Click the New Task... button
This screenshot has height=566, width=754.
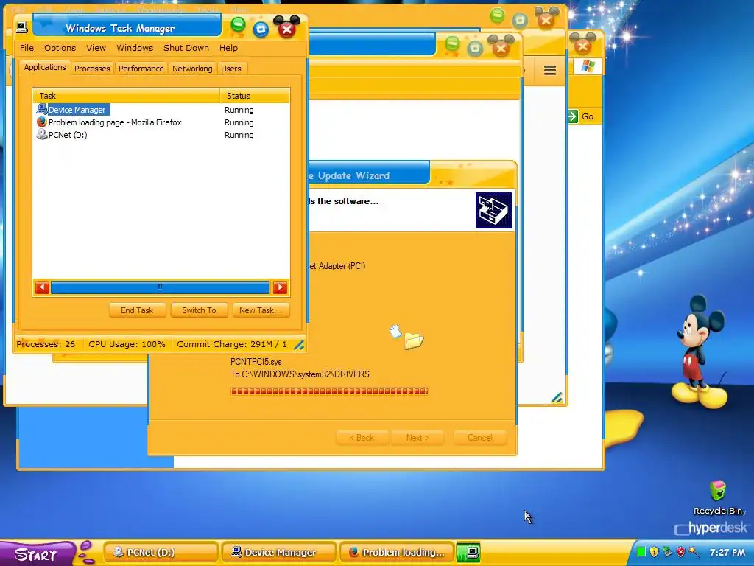coord(261,310)
